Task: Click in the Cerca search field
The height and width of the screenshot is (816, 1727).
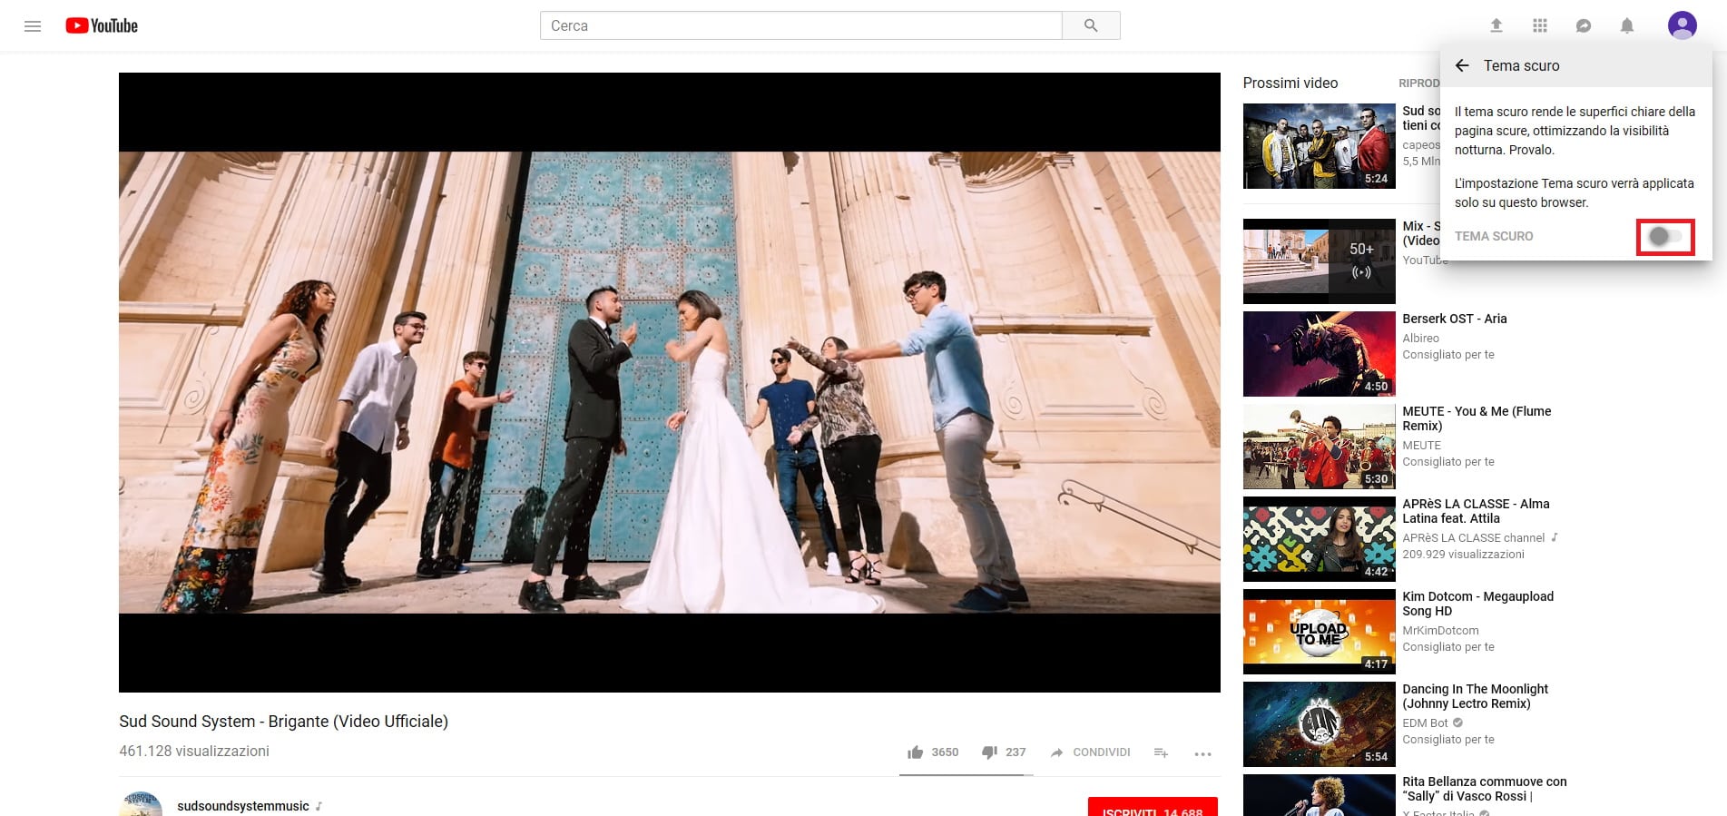Action: point(800,26)
